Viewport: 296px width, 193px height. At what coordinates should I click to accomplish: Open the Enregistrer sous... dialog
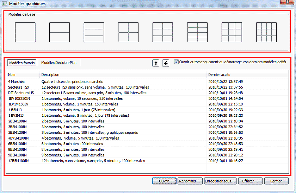coord(220,181)
